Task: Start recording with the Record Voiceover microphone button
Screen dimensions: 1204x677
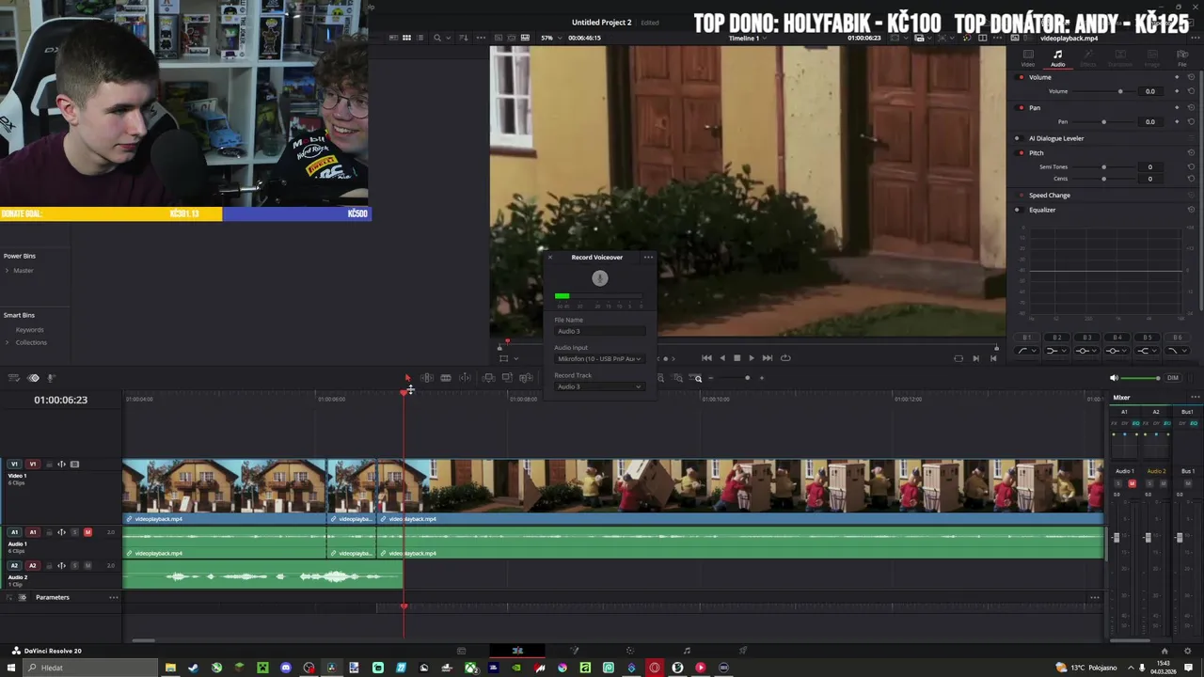Action: 600,278
